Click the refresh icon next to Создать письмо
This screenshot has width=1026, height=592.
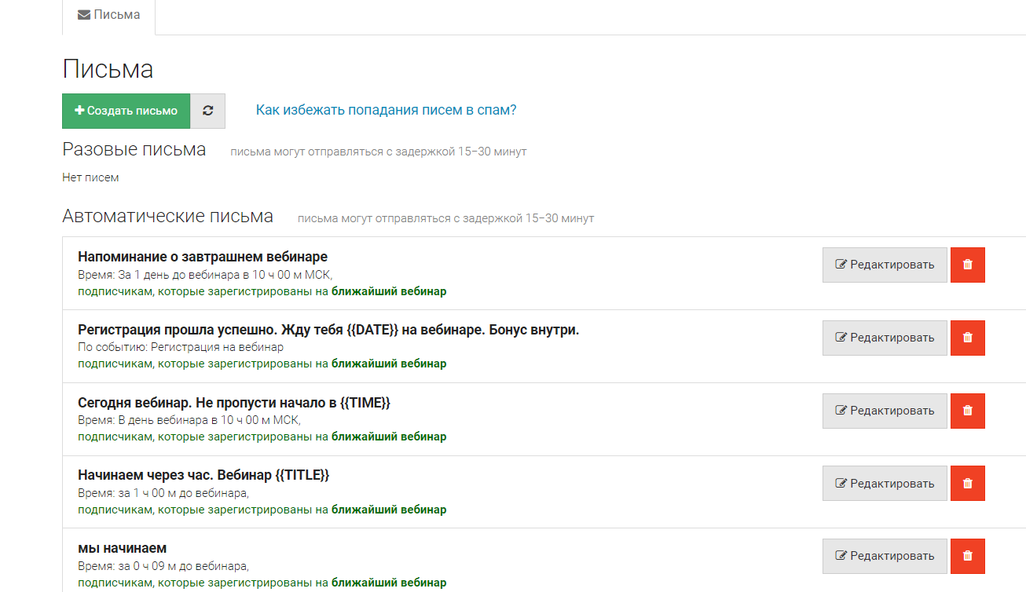click(x=207, y=111)
